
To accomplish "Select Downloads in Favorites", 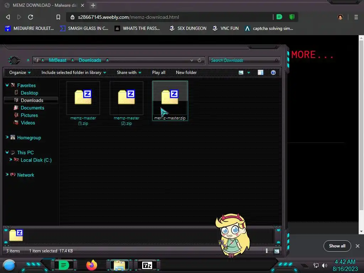I will click(32, 100).
